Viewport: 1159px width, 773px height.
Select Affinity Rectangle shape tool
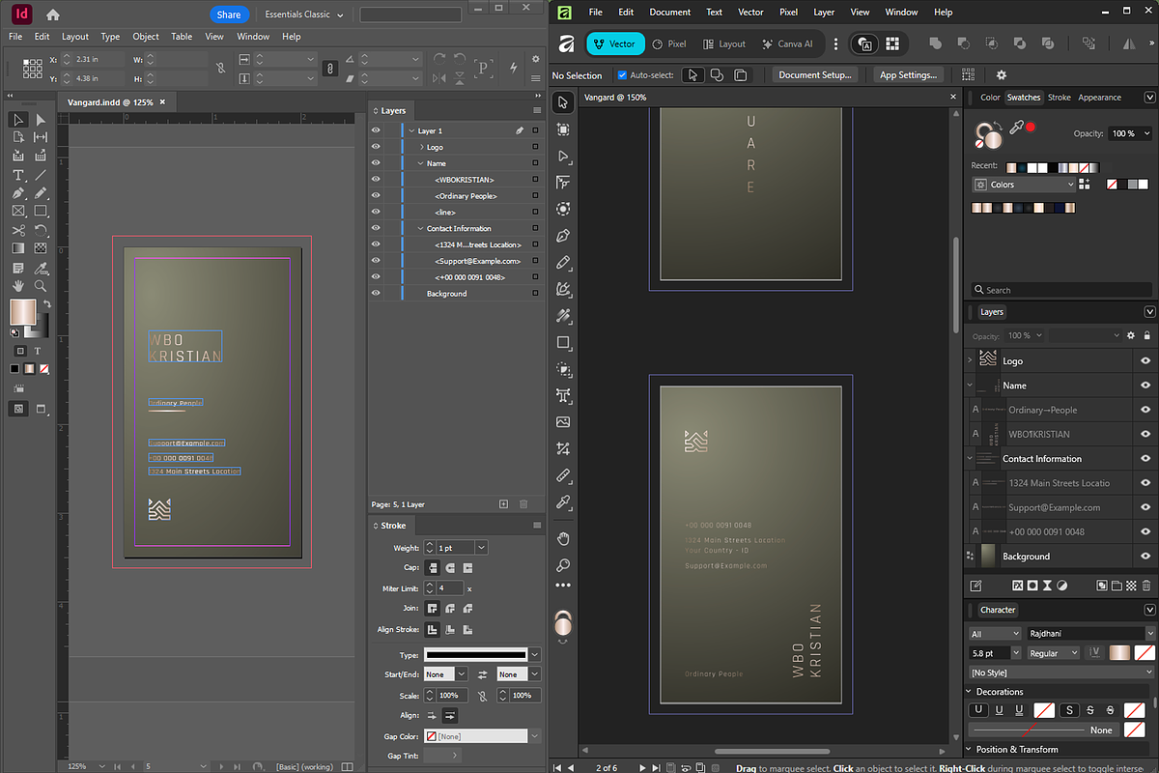[x=564, y=342]
